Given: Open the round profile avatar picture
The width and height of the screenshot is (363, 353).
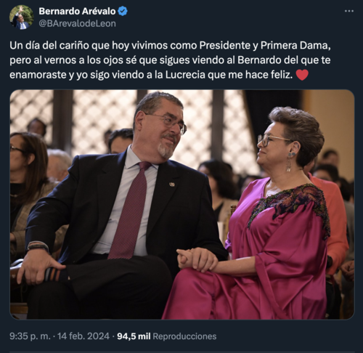Looking at the screenshot, I should coord(22,17).
